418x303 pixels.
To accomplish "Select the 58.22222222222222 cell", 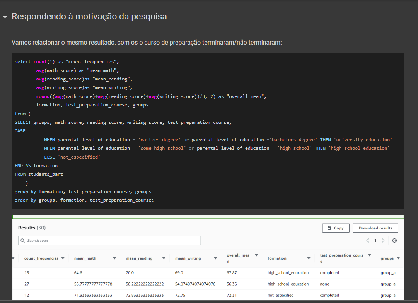I will [145, 284].
